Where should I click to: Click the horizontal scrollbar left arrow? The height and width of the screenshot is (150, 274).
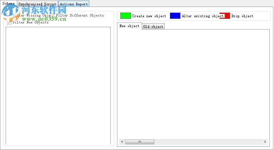(x=122, y=142)
